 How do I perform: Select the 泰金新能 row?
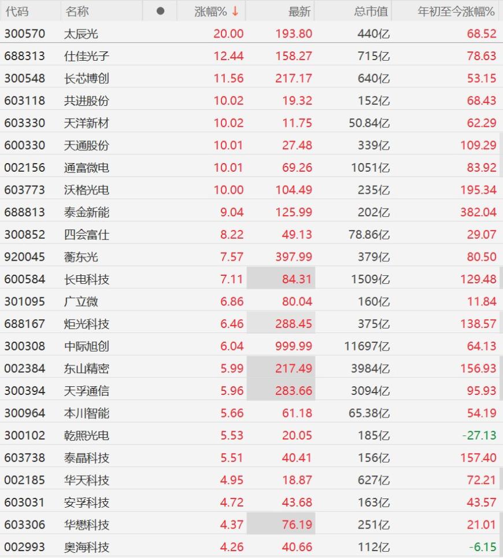pos(251,212)
